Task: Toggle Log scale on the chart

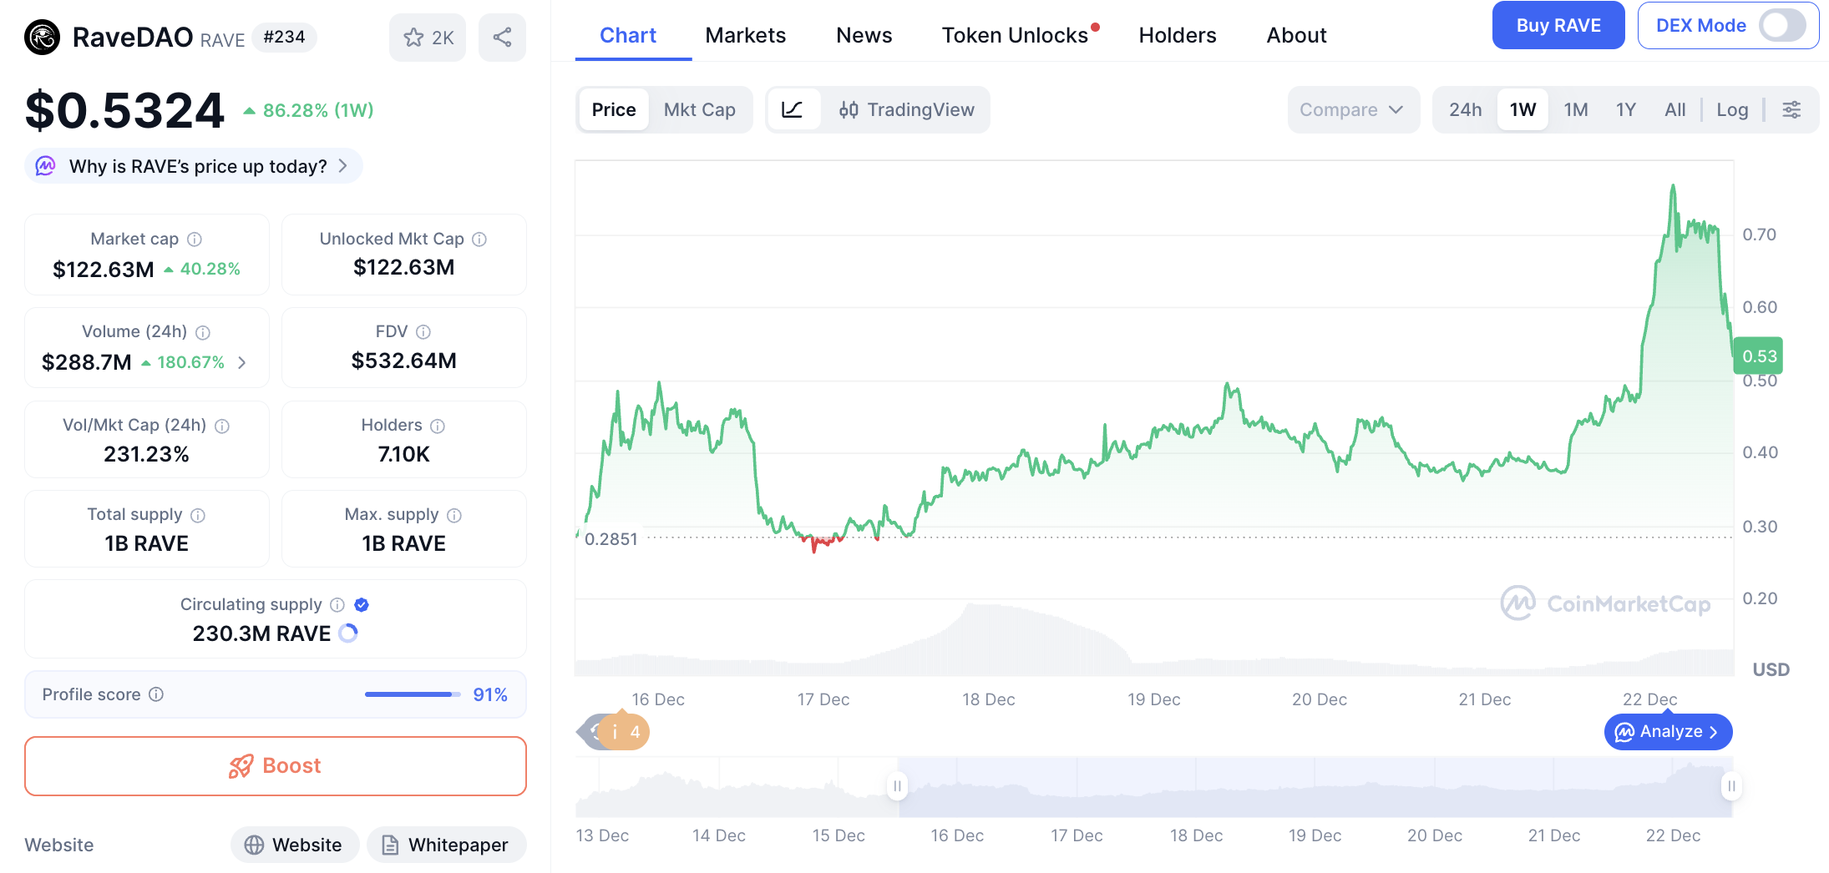Action: point(1732,109)
